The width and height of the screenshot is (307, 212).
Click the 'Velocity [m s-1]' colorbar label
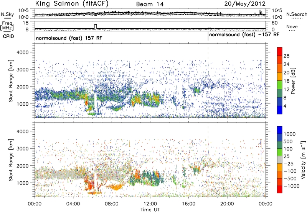303,160
